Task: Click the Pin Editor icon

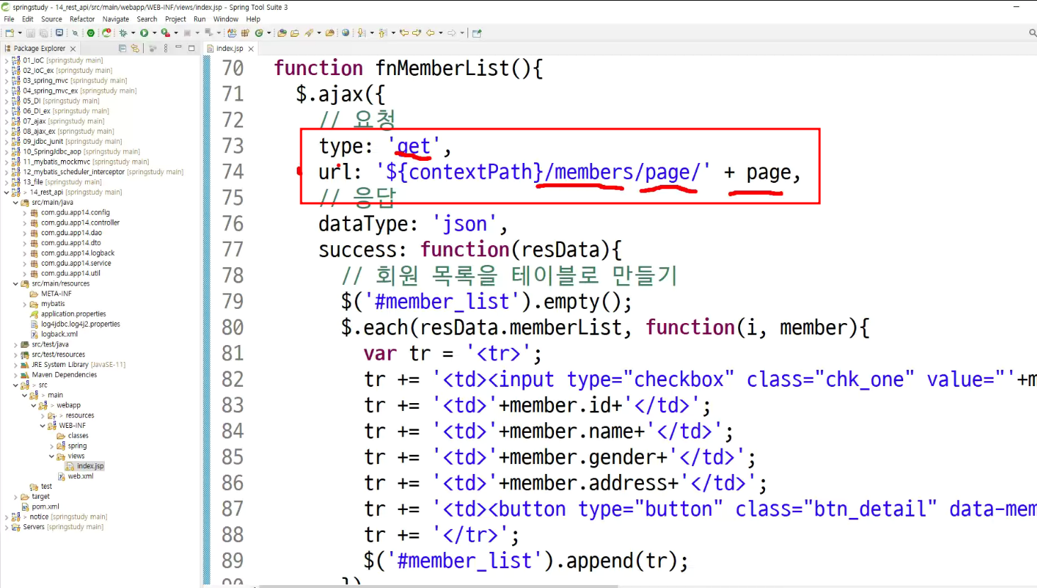Action: pos(477,33)
